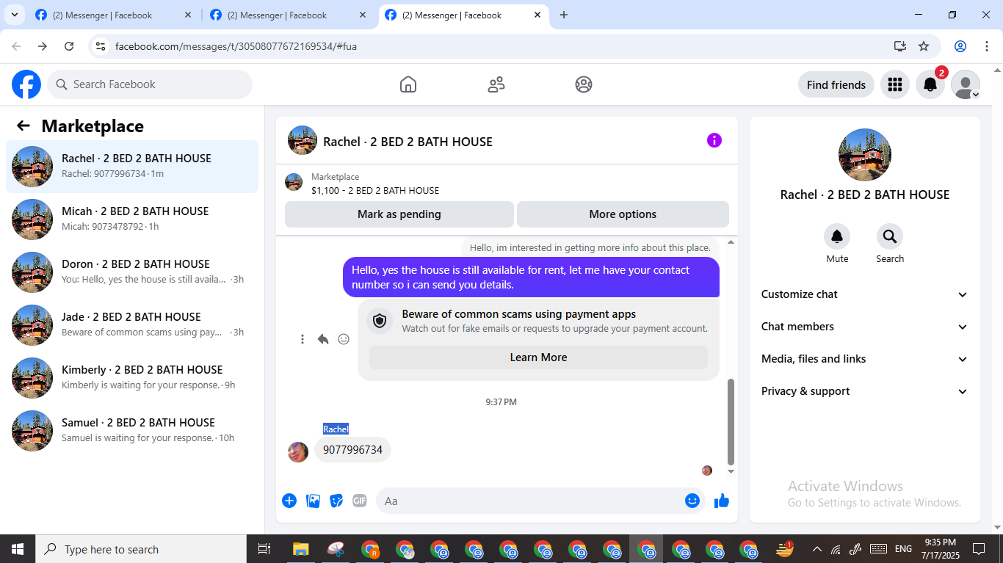The height and width of the screenshot is (563, 1003).
Task: Open emoji picker in message box
Action: [x=692, y=501]
